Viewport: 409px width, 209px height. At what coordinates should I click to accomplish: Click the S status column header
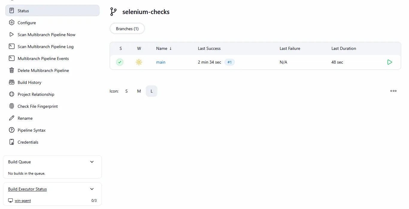(121, 48)
